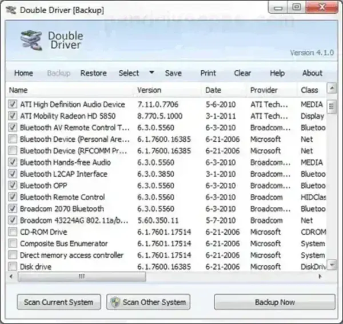
Task: Click the scroll down arrow of the driver list
Action: [x=332, y=265]
